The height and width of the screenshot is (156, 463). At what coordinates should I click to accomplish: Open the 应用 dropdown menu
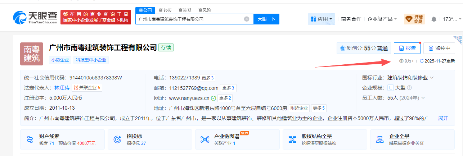coord(322,19)
